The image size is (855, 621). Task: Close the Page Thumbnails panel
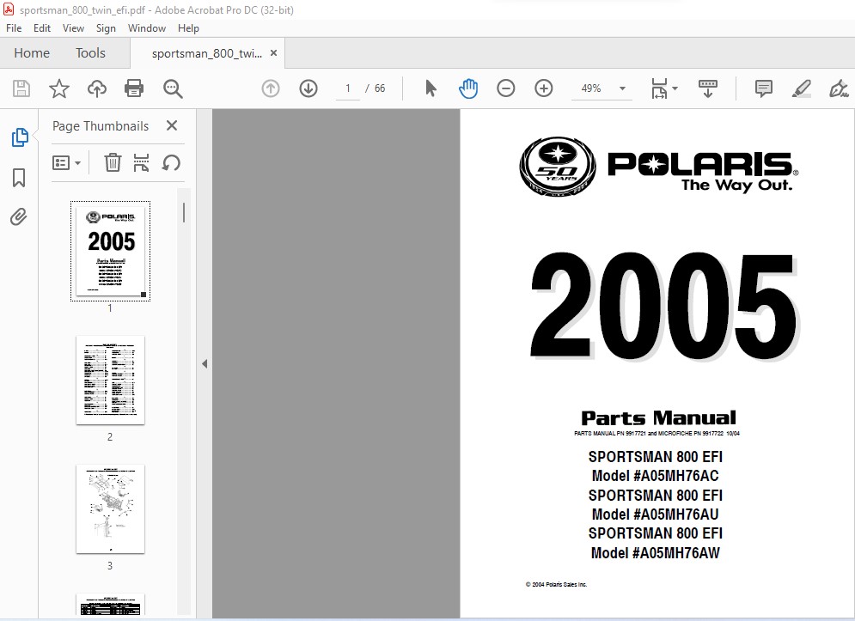172,126
